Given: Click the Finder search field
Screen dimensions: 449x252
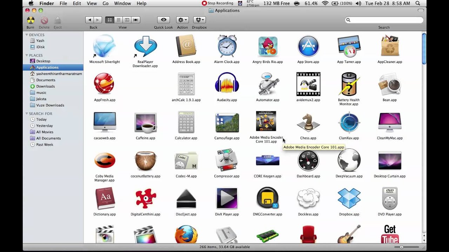Looking at the screenshot, I should coord(384,20).
